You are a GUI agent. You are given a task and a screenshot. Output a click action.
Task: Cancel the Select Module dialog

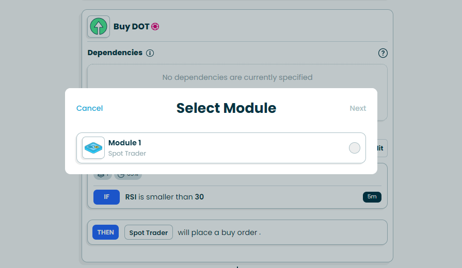click(89, 108)
